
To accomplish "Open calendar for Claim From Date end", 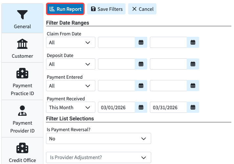I will point(193,42).
